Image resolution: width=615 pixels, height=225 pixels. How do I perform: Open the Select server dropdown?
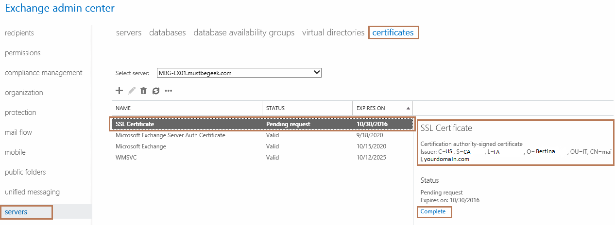click(x=239, y=73)
